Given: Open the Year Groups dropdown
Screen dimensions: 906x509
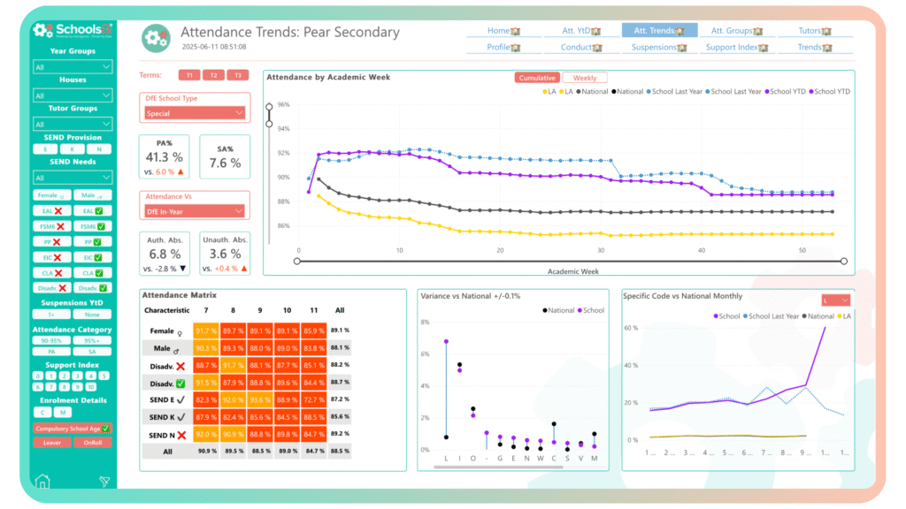Looking at the screenshot, I should click(x=73, y=66).
